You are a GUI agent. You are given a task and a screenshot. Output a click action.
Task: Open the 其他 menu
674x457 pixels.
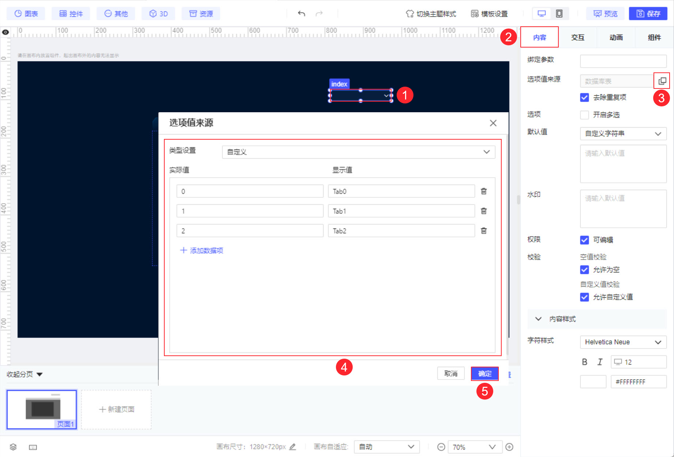(x=116, y=14)
